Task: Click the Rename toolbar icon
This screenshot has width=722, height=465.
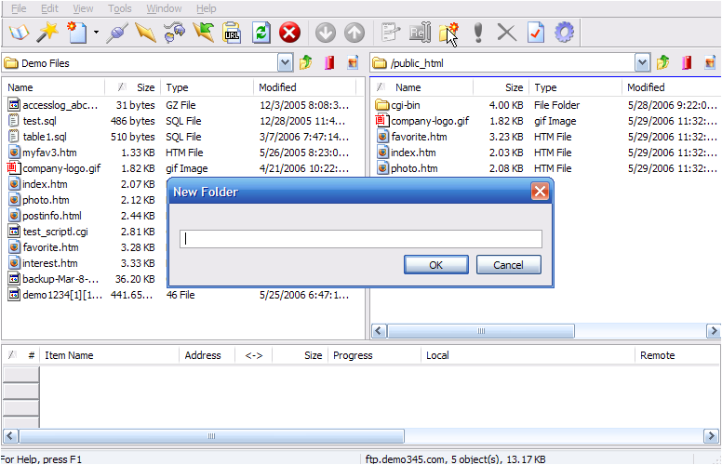Action: (420, 33)
